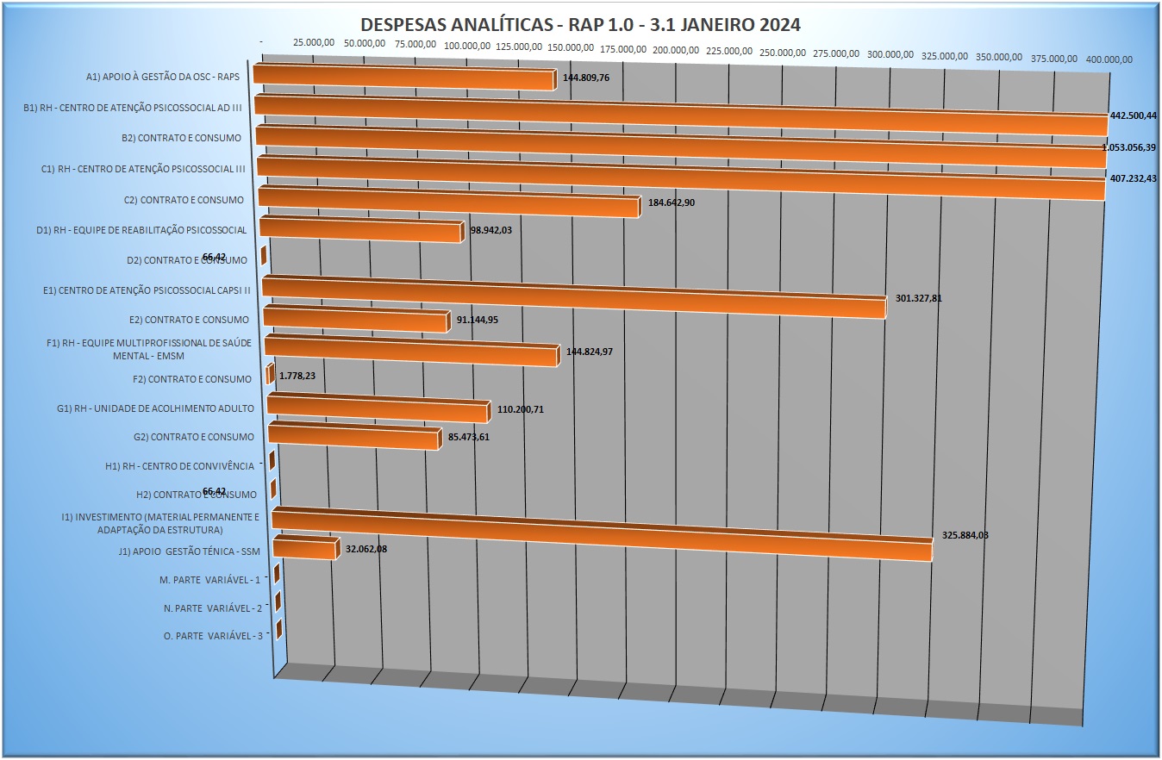
Task: Select the 300.000,00 axis tick label
Action: coord(890,54)
